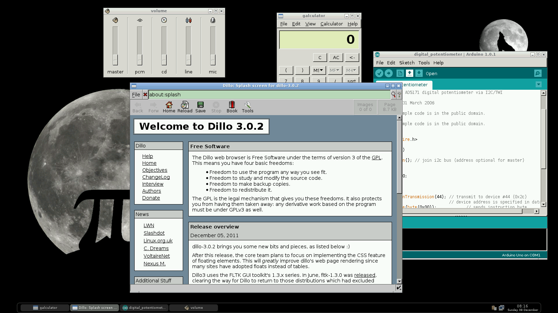Viewport: 558px width, 313px height.
Task: Switch to volume window in taskbar
Action: pyautogui.click(x=194, y=308)
